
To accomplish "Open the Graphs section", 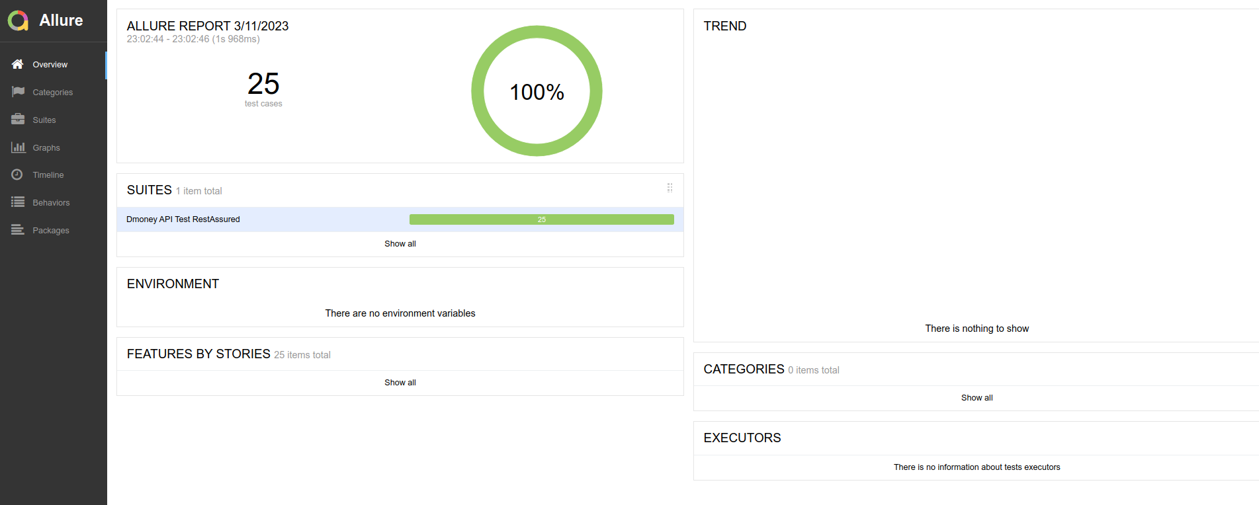I will 53,148.
